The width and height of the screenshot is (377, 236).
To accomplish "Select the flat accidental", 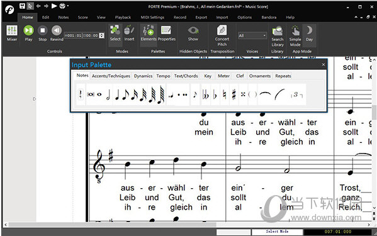I will pyautogui.click(x=215, y=95).
